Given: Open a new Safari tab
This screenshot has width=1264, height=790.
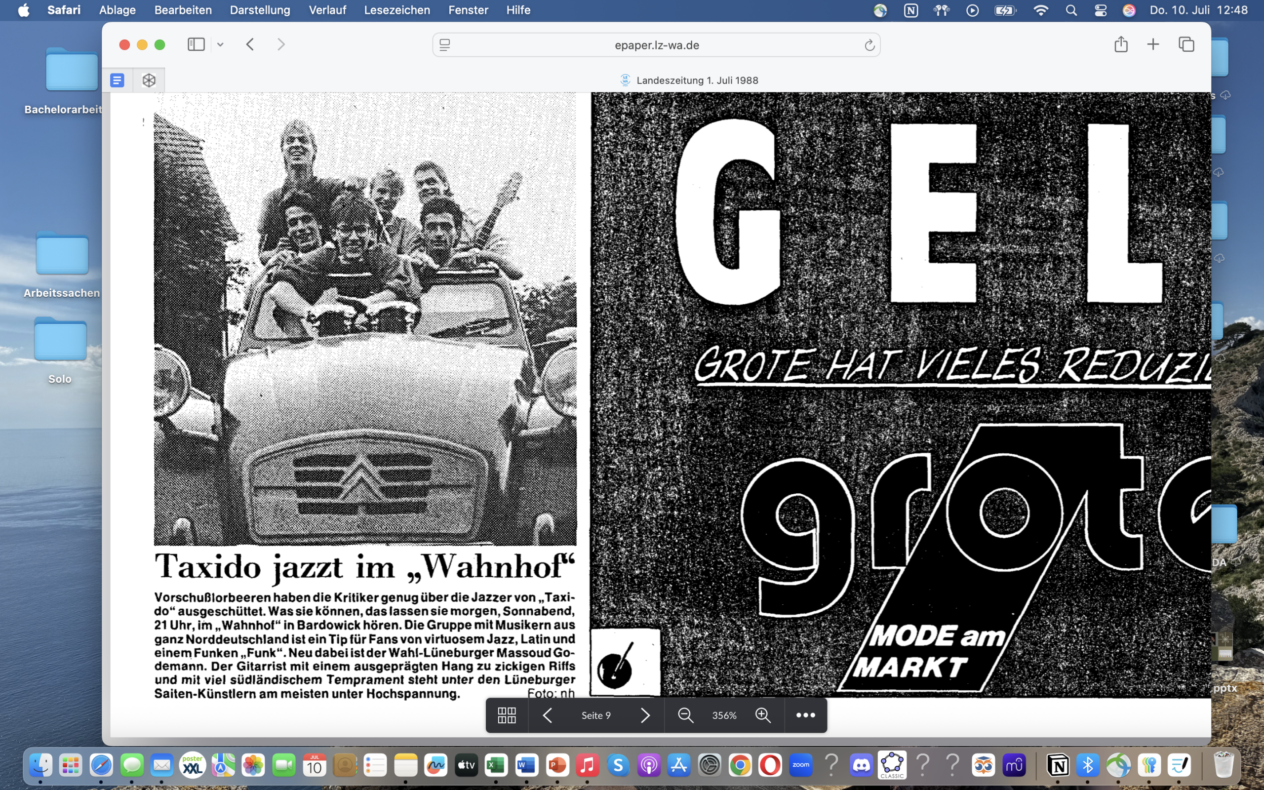Looking at the screenshot, I should tap(1153, 44).
